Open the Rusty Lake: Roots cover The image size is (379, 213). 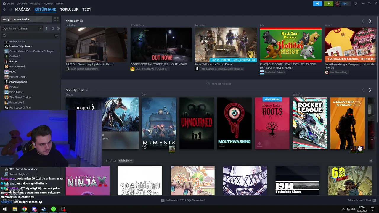coord(272,123)
